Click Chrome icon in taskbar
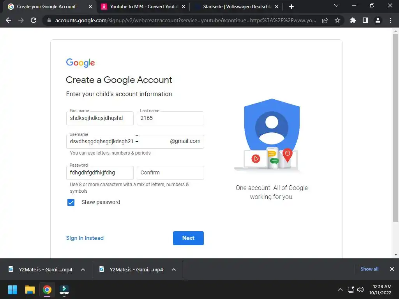The image size is (399, 299). tap(47, 290)
